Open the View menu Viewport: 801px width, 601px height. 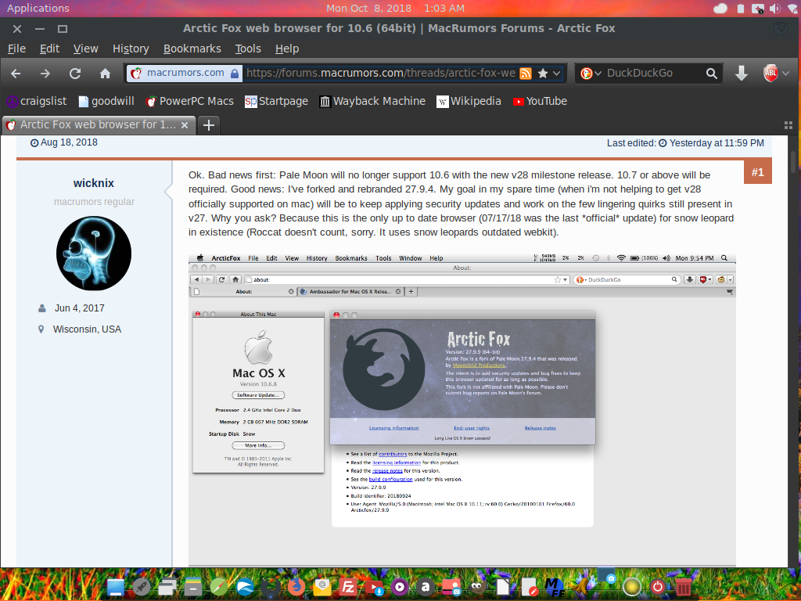pyautogui.click(x=85, y=49)
